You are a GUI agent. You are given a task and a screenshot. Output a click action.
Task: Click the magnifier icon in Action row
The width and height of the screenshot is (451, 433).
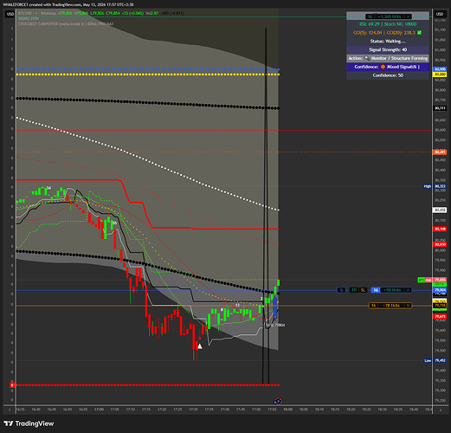pos(367,58)
